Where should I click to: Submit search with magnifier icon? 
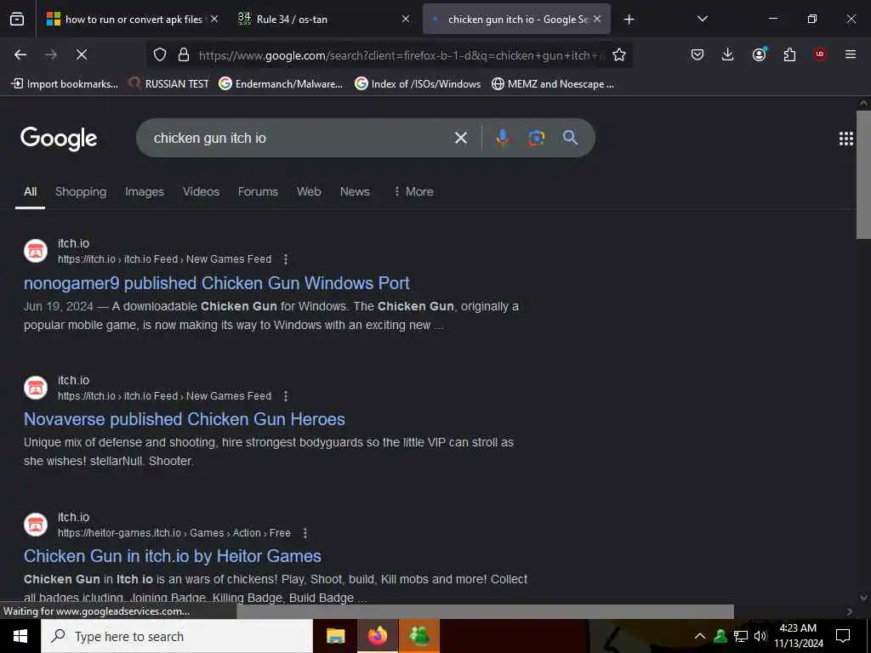(x=570, y=138)
